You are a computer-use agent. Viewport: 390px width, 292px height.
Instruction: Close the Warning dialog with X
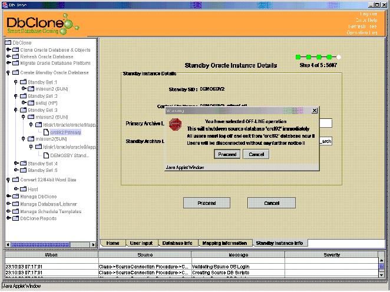(x=315, y=110)
